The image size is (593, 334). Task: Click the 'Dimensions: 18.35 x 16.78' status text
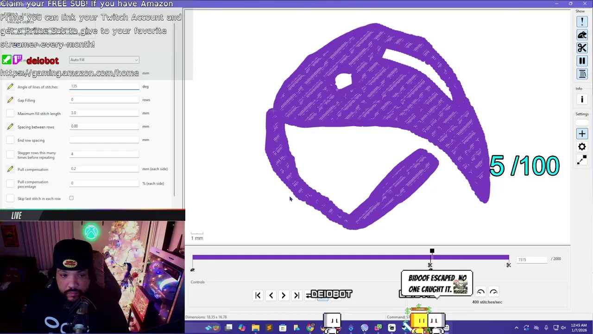(x=206, y=317)
